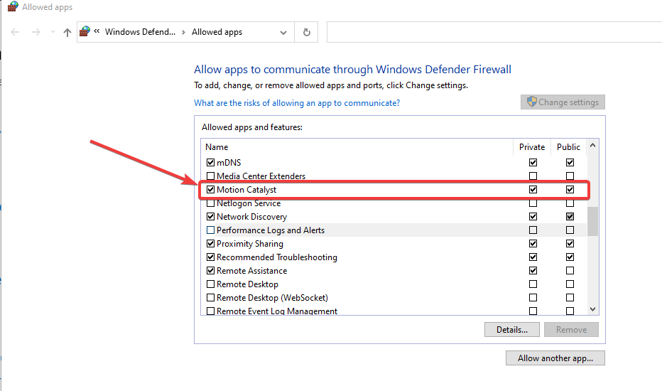Select the Netlogon Service row text

pyautogui.click(x=249, y=203)
